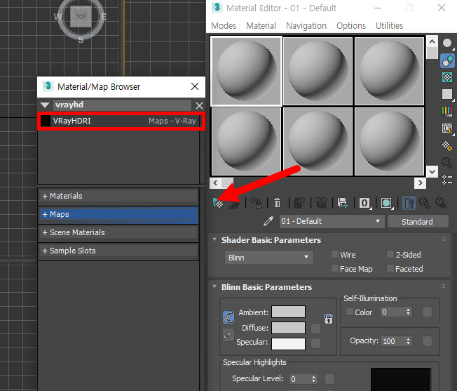Open the Material menu

[x=261, y=26]
